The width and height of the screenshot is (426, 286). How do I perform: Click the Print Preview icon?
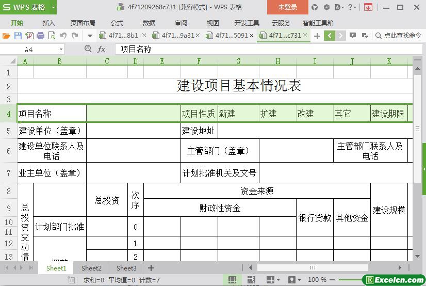[52, 36]
